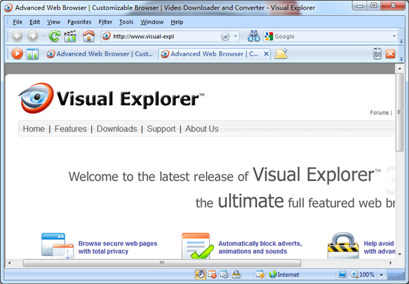The height and width of the screenshot is (284, 409).
Task: Click the Downloads navigation link
Action: [x=117, y=129]
